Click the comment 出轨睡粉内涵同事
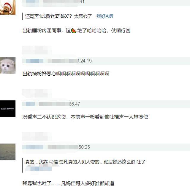Viewport: 190px width, 187px height. 76,30
